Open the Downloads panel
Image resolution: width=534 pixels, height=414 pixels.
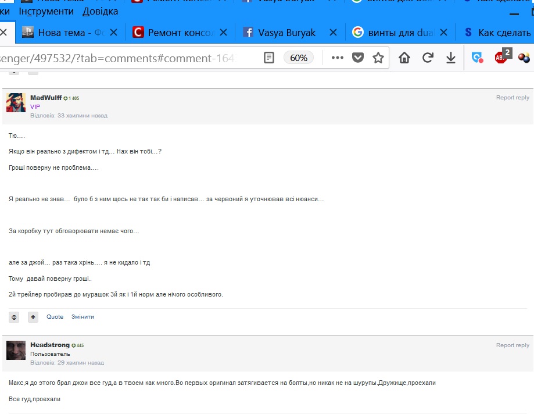pos(450,58)
